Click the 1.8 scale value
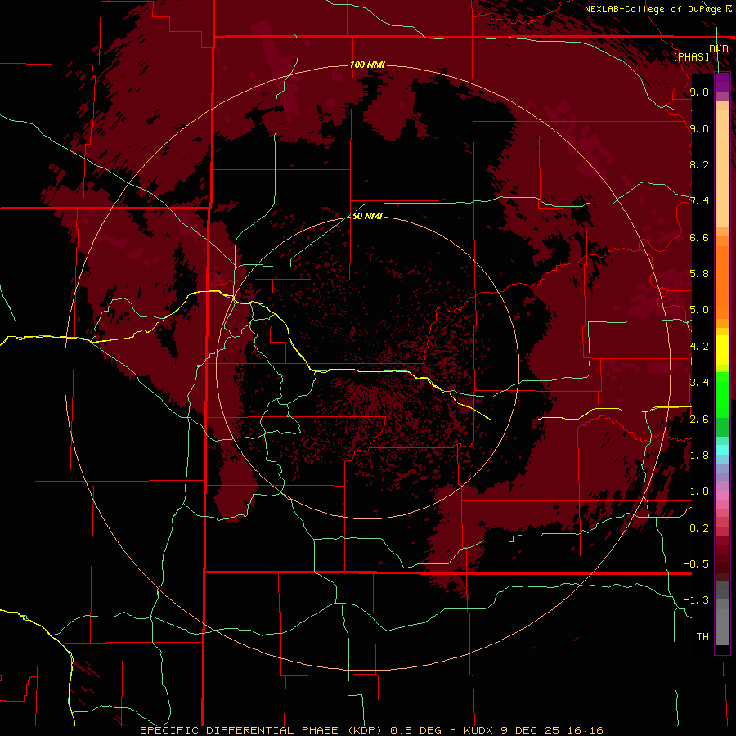 699,456
